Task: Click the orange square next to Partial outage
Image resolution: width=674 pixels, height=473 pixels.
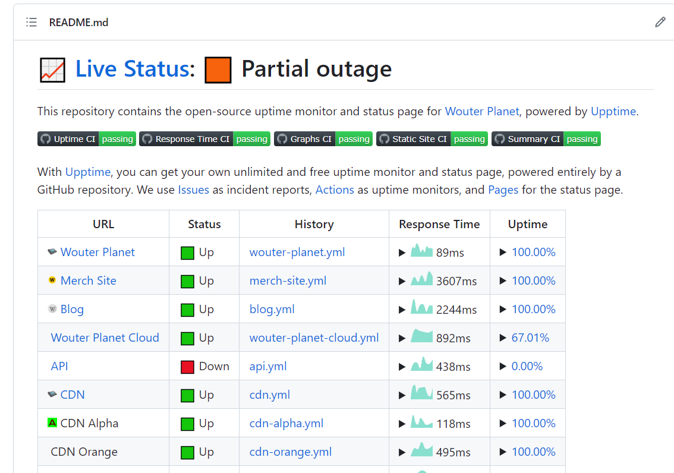Action: 217,68
